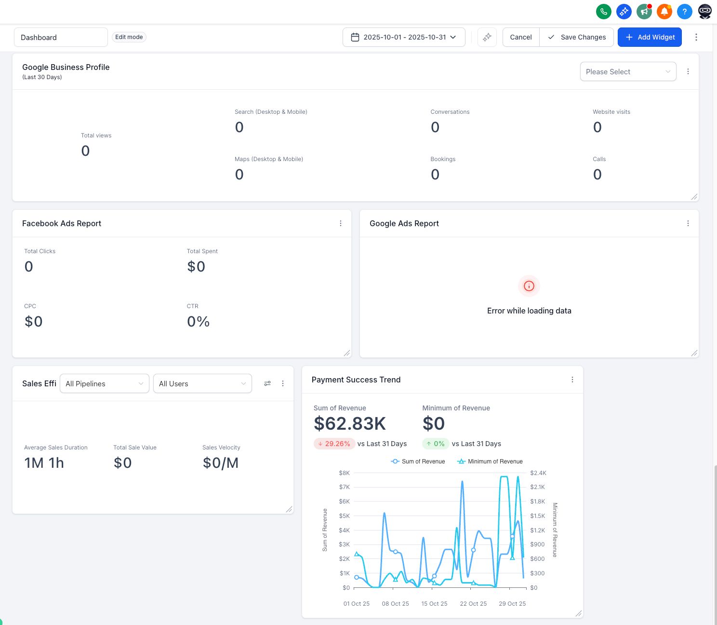This screenshot has width=717, height=625.
Task: Open the megaphone announcements icon
Action: pyautogui.click(x=644, y=11)
